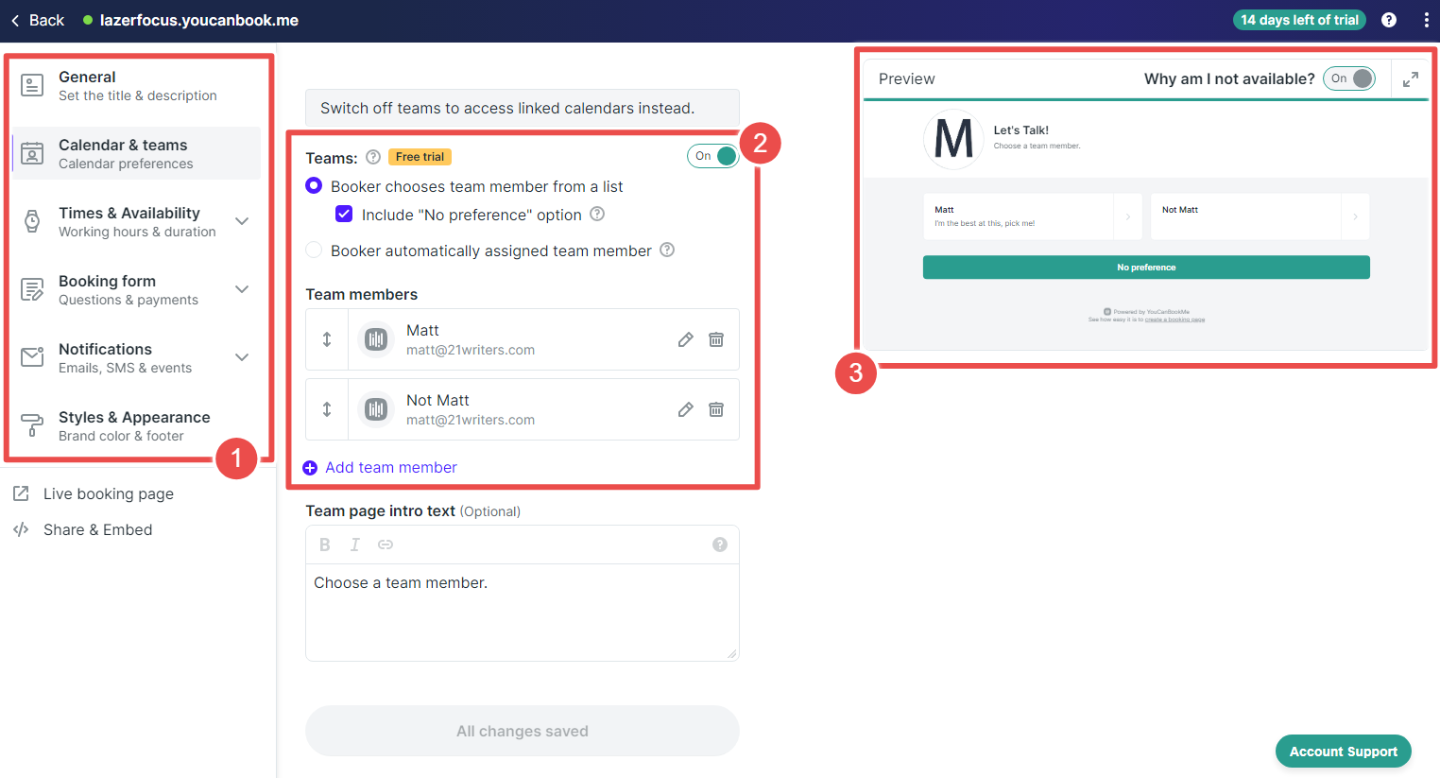Click the edit pencil icon for Matt

pos(686,339)
